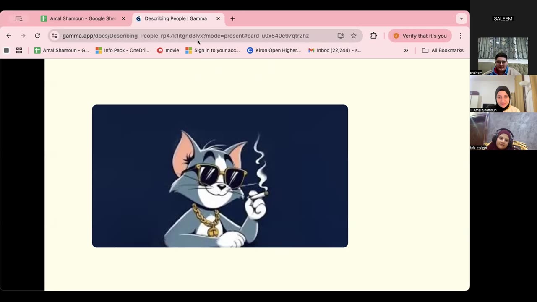The image size is (537, 302).
Task: Show more bookmarks with double chevron
Action: (406, 50)
